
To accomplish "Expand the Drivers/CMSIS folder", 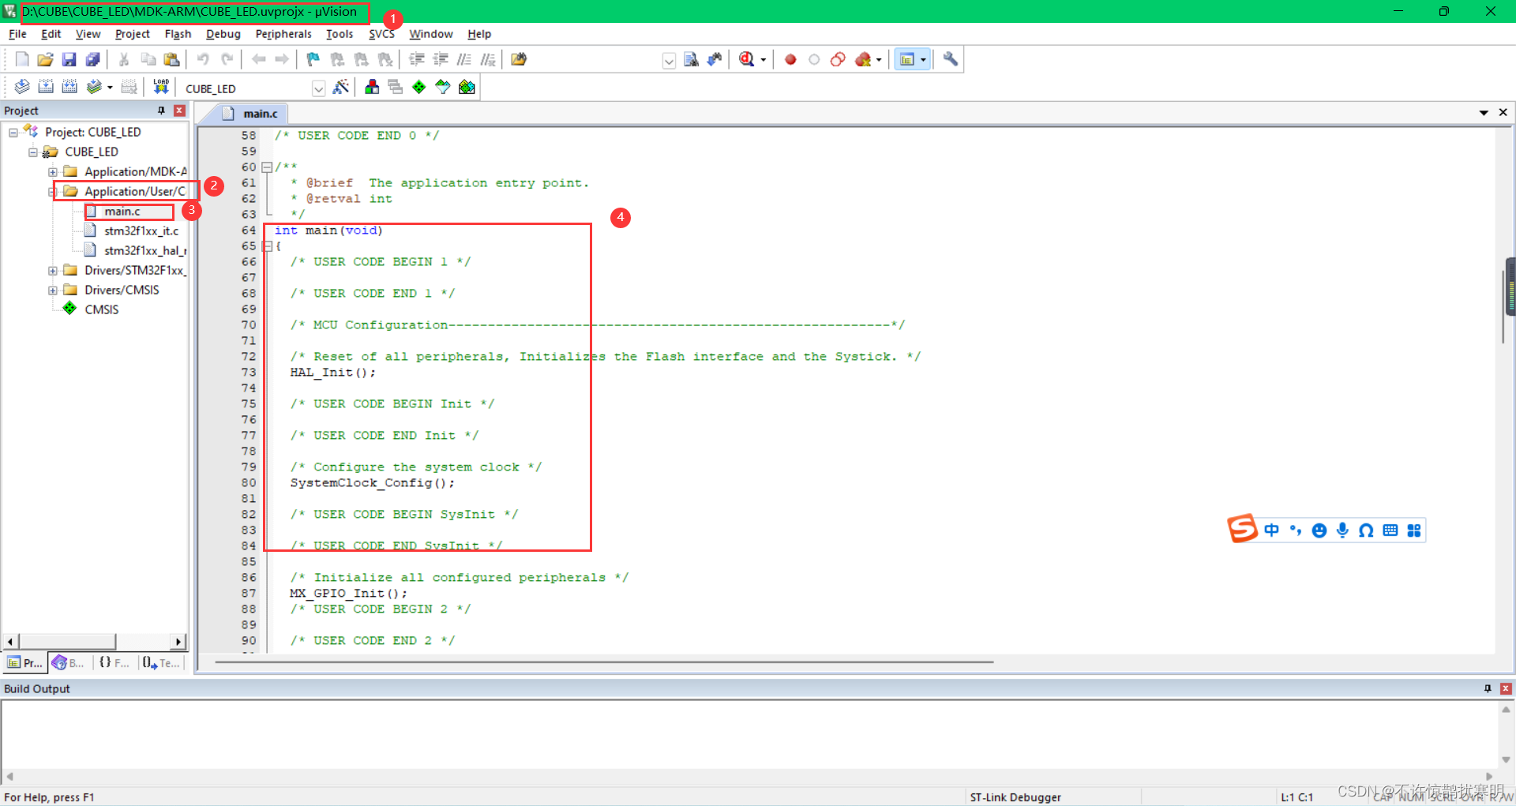I will [x=53, y=291].
